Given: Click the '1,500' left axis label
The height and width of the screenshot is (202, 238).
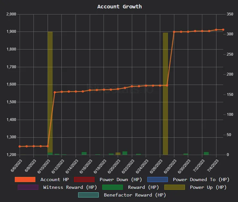Looking at the screenshot, I should click(x=11, y=102).
